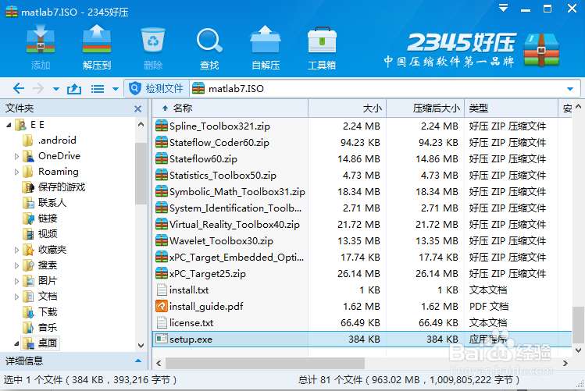Collapse the 详细信息 details panel arrow

tap(138, 361)
